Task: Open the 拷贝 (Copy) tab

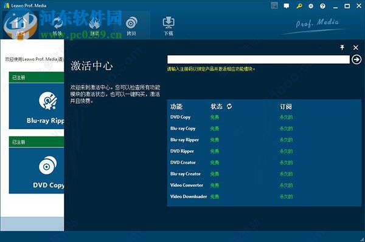Action: (x=131, y=25)
